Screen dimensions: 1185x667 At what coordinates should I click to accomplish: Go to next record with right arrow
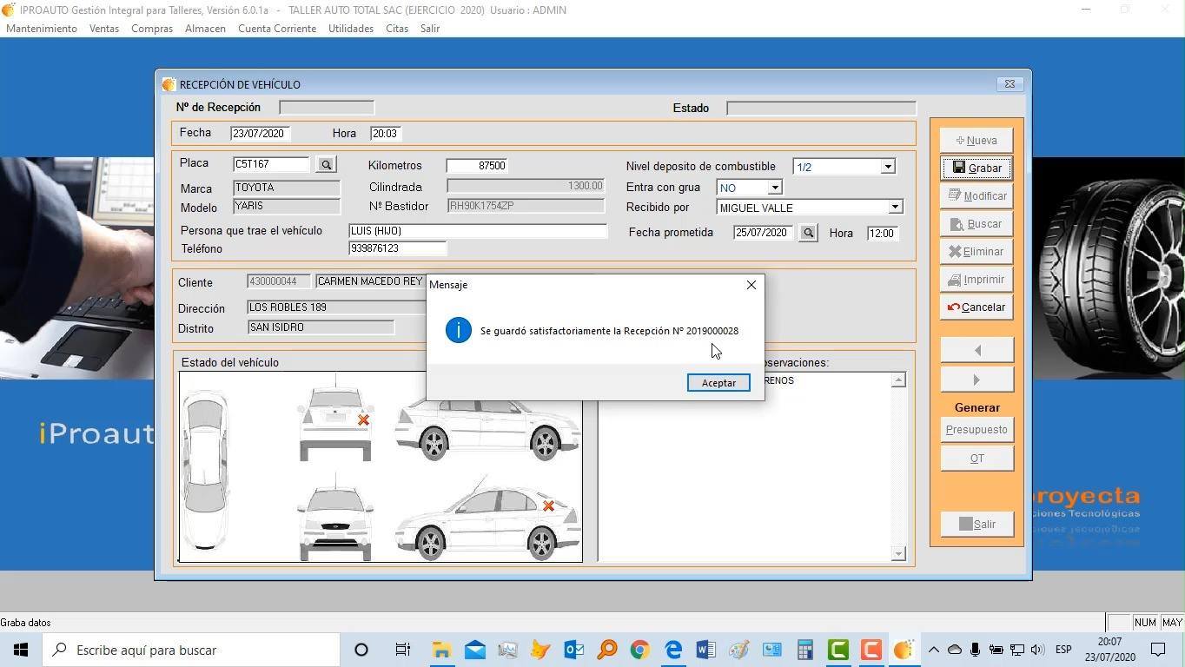pyautogui.click(x=976, y=380)
